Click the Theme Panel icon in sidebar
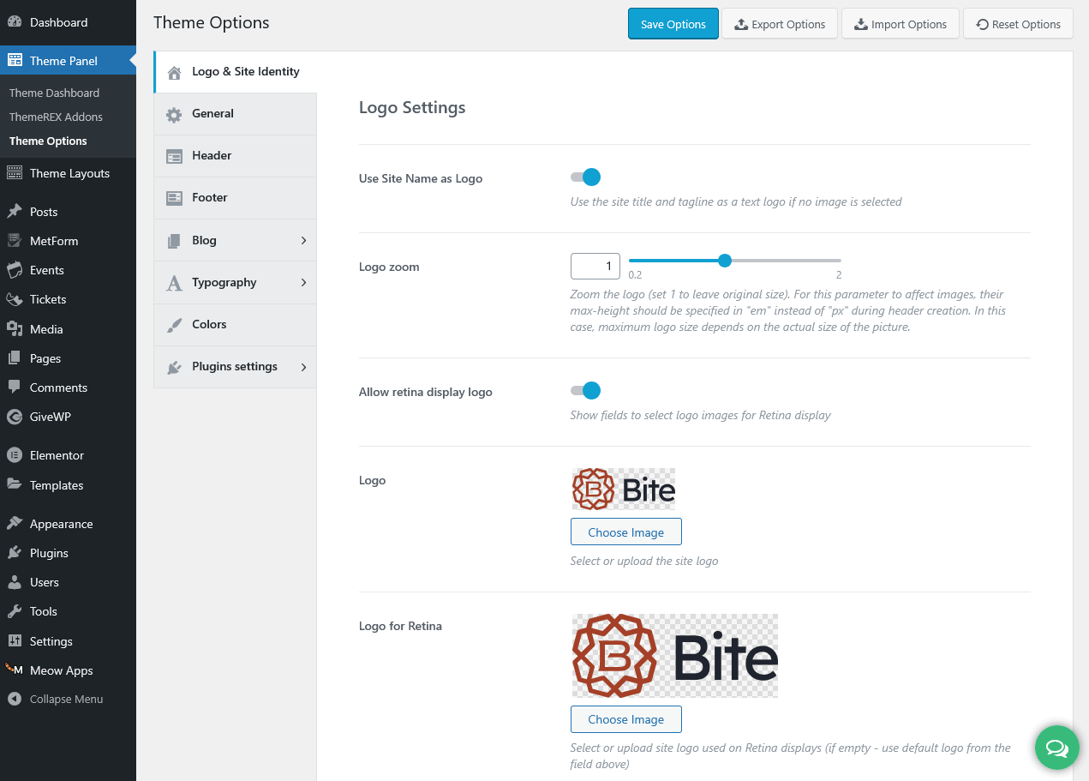 15,61
